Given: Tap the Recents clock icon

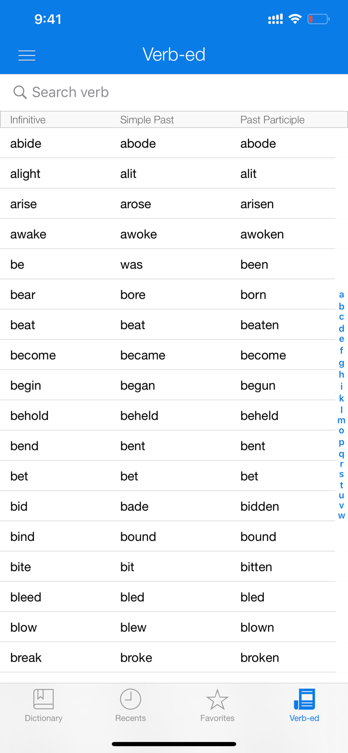Looking at the screenshot, I should pos(130,698).
